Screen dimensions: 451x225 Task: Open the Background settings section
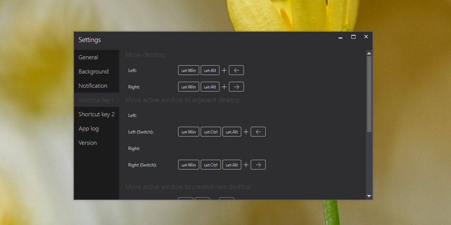[96, 71]
